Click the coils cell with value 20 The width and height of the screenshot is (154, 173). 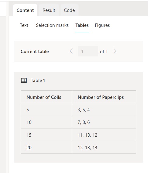(46, 147)
